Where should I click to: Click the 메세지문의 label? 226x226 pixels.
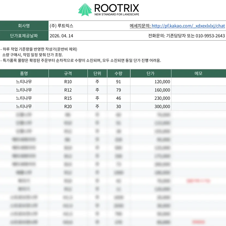[x=140, y=26]
